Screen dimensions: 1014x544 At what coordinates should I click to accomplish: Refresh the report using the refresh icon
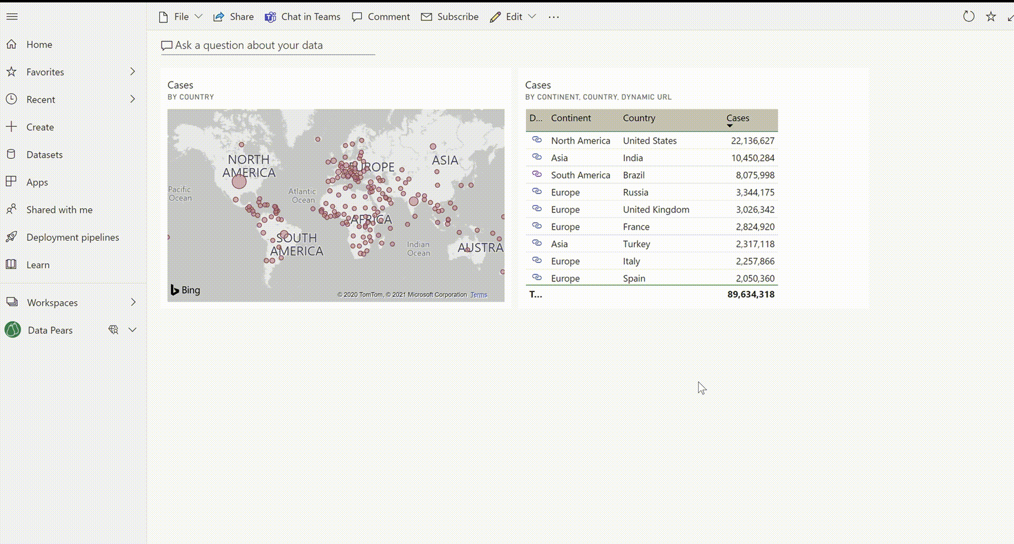968,16
